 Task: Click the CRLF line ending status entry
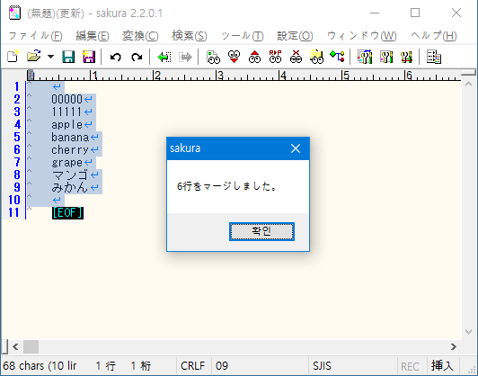coord(192,365)
